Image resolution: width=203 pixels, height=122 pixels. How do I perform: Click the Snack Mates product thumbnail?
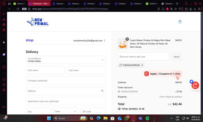pyautogui.click(x=123, y=44)
